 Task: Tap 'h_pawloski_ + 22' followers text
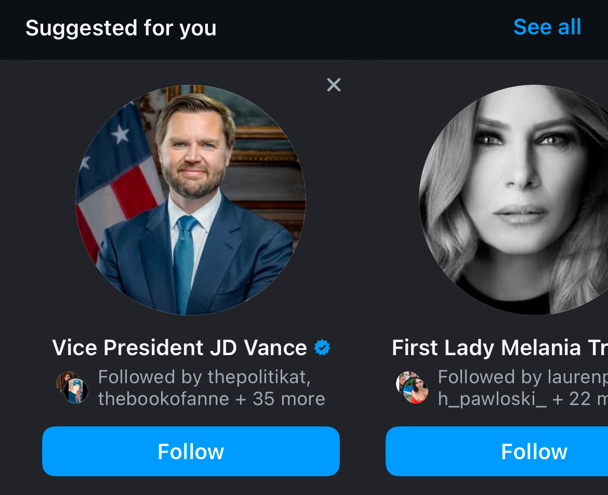coord(523,399)
